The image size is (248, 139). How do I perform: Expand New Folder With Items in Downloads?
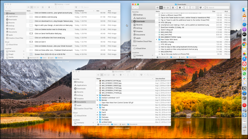pyautogui.click(x=156, y=39)
